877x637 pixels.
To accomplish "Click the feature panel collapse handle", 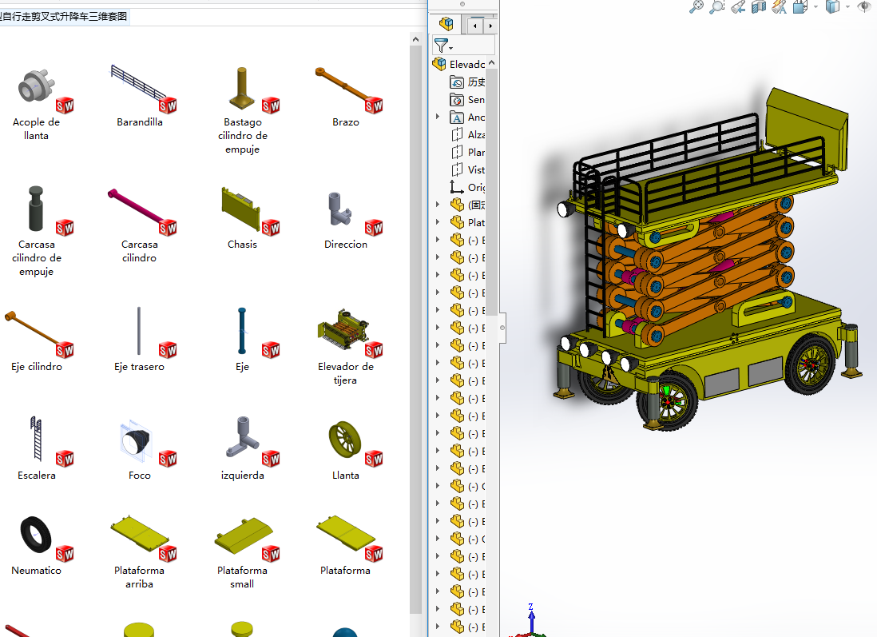I will point(502,328).
